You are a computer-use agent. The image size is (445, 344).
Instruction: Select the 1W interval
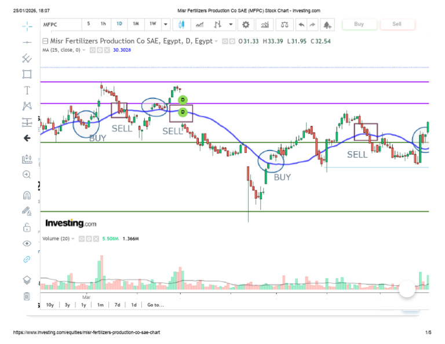pyautogui.click(x=153, y=24)
